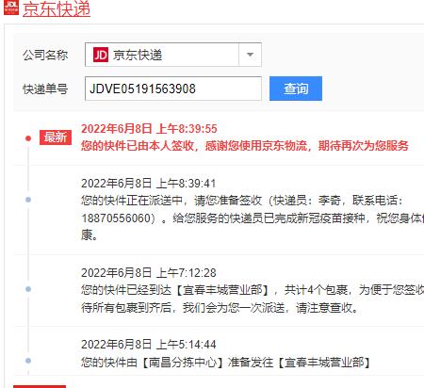Click the 宜春丰城营业部 arrival message
Screen dimensions: 424x388
(x=253, y=299)
